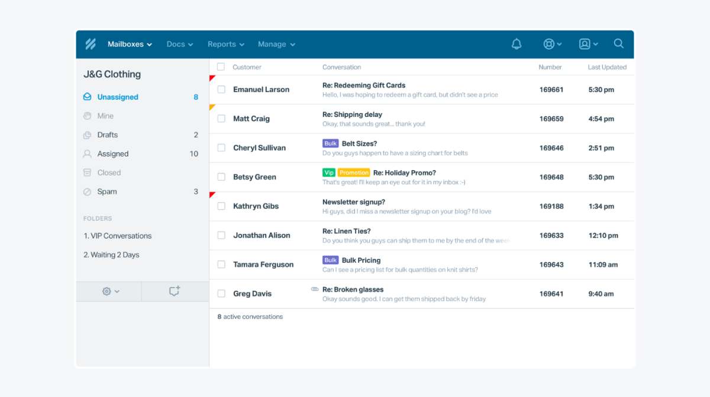Screen dimensions: 710x397
Task: Tick the checkbox for Betsy Green's row
Action: point(221,177)
